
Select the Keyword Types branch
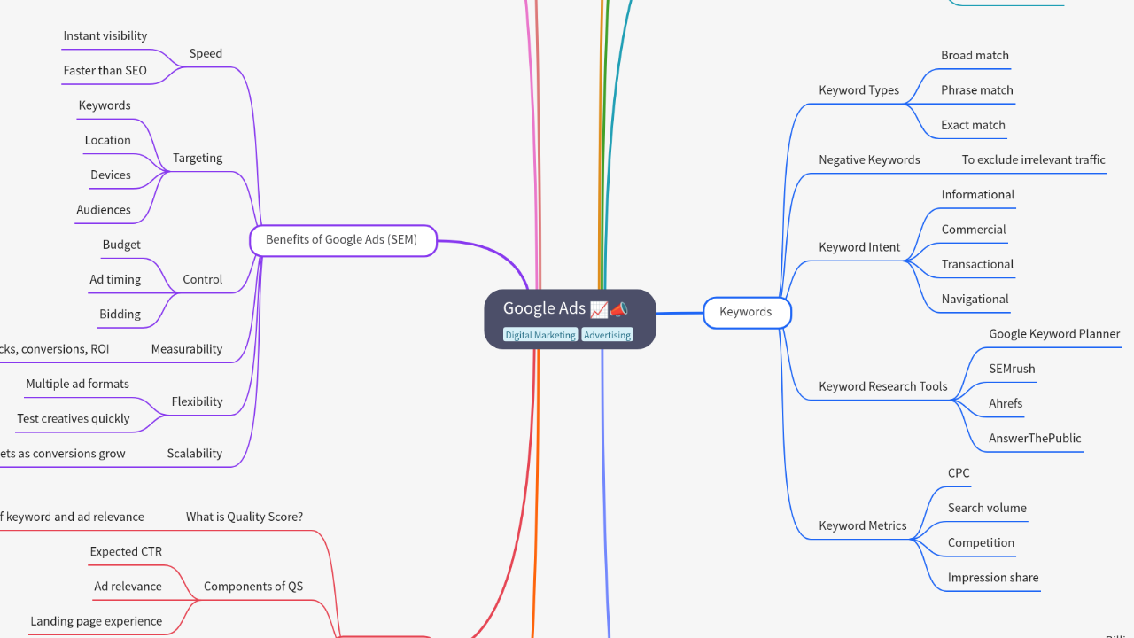pyautogui.click(x=858, y=90)
